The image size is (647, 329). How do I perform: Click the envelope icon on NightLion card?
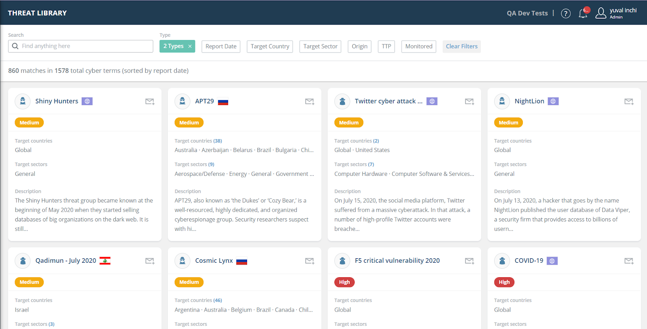629,101
